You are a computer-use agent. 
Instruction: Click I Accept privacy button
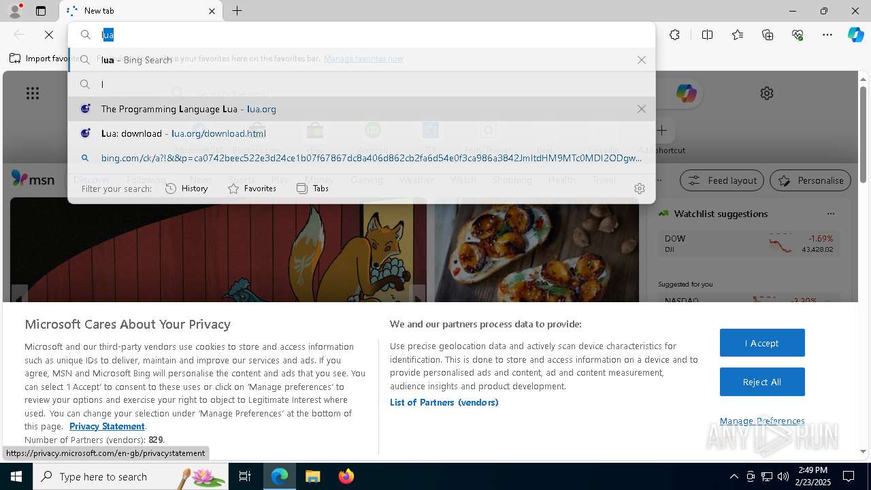pos(762,343)
